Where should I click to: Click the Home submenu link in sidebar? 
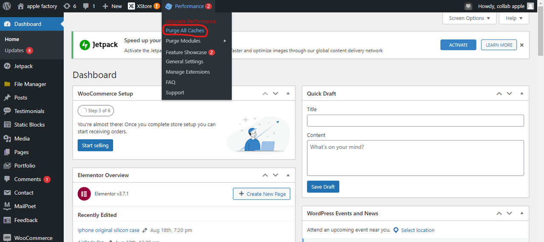click(x=12, y=39)
